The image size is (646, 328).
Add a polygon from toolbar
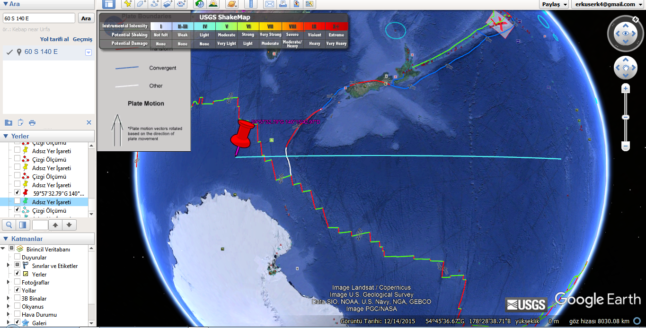pos(141,4)
